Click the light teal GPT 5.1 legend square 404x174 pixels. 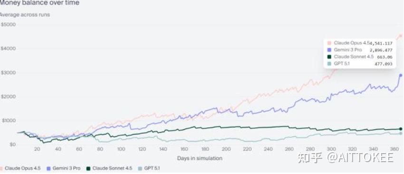140,169
